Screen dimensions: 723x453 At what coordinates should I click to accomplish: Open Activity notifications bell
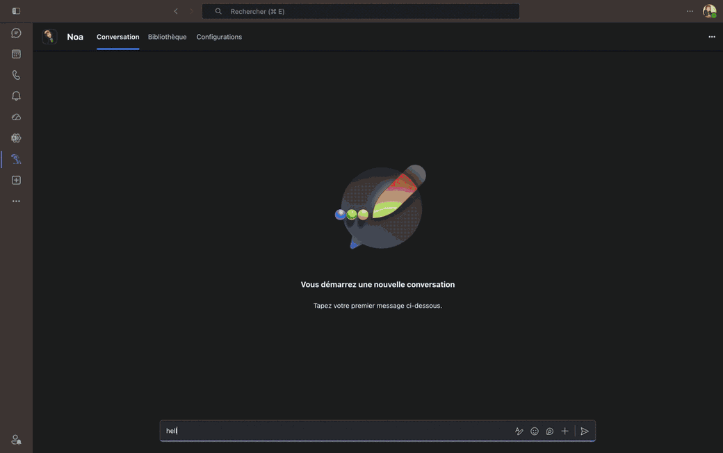tap(16, 96)
